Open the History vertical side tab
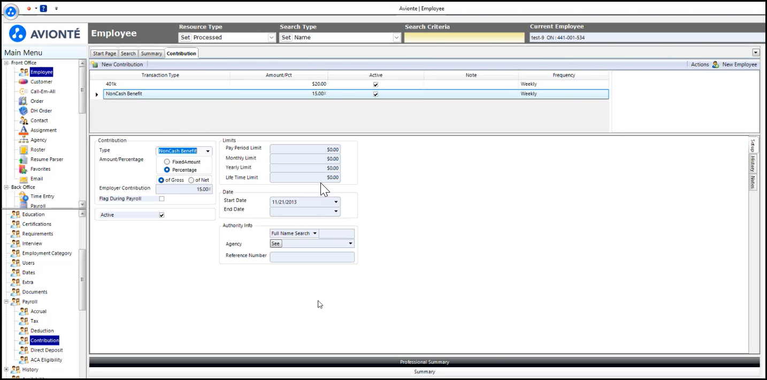 753,164
